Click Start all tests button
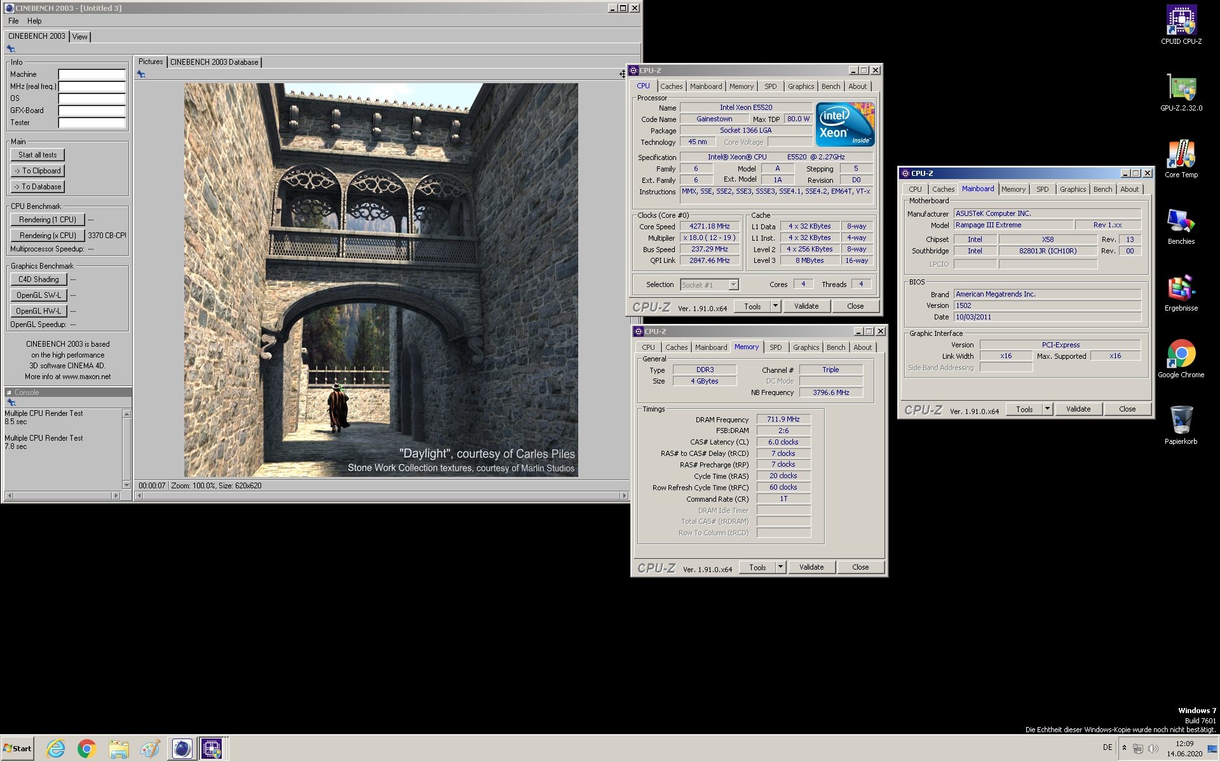Image resolution: width=1220 pixels, height=762 pixels. pyautogui.click(x=37, y=155)
